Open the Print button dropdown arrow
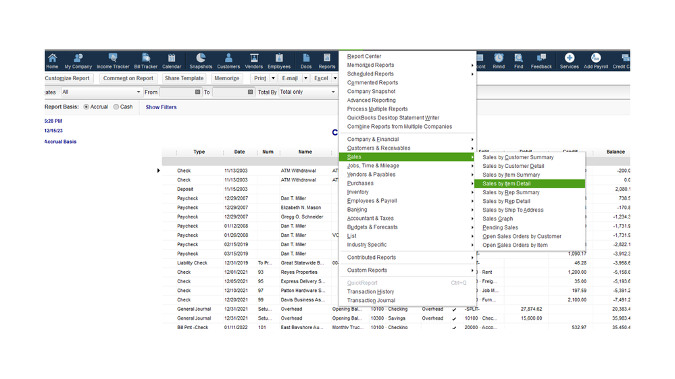This screenshot has height=379, width=675. point(273,78)
